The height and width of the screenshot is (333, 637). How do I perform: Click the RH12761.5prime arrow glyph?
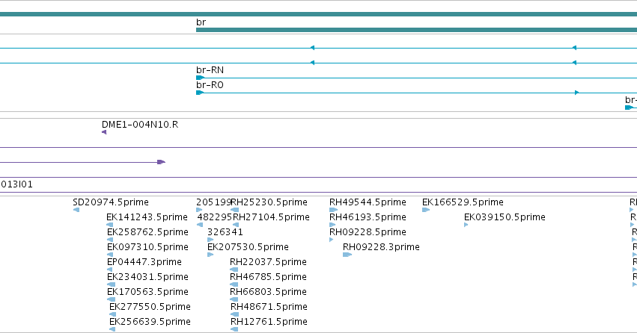tap(234, 329)
